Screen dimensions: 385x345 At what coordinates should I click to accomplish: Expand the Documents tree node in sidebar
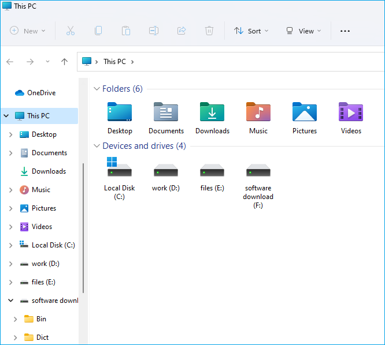coord(11,153)
